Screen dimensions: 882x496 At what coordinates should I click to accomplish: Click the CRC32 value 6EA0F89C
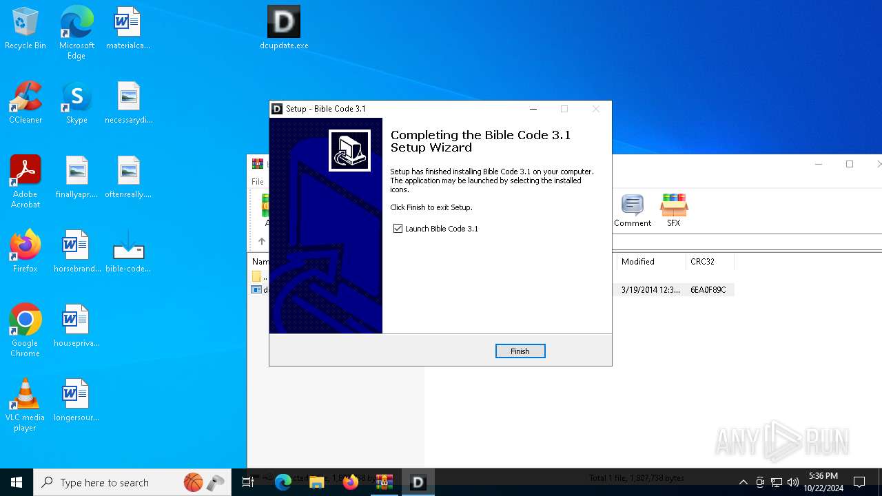(708, 290)
